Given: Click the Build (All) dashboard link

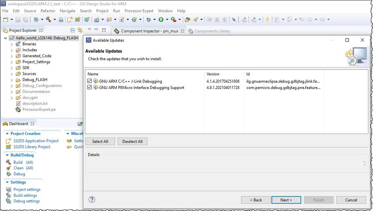Looking at the screenshot, I should pyautogui.click(x=23, y=162).
